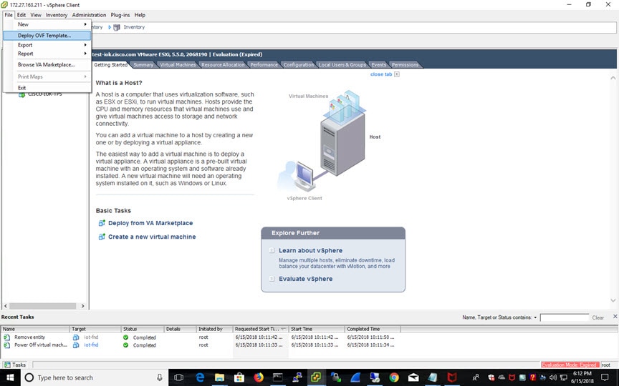The width and height of the screenshot is (619, 386).
Task: Open the Action Center notification icon
Action: click(x=605, y=377)
